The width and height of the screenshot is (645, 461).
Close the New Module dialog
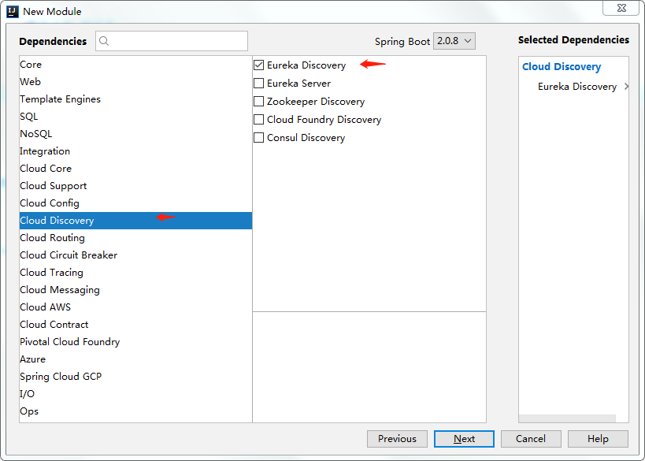[x=621, y=8]
